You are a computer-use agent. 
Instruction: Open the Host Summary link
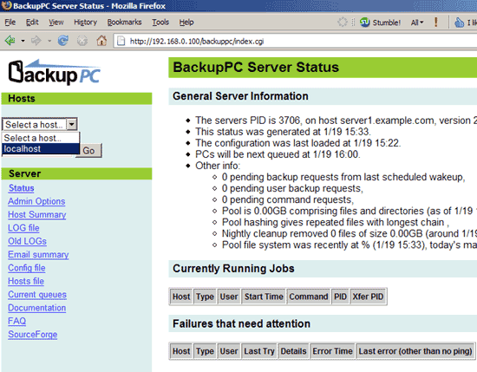[36, 215]
